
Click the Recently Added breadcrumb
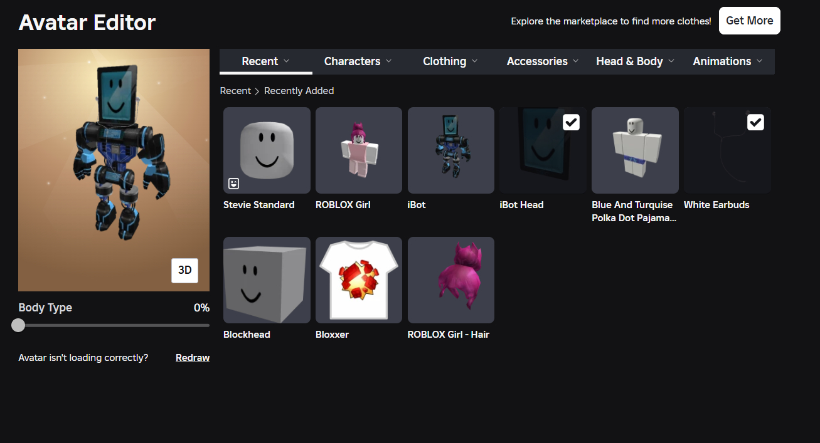tap(299, 91)
